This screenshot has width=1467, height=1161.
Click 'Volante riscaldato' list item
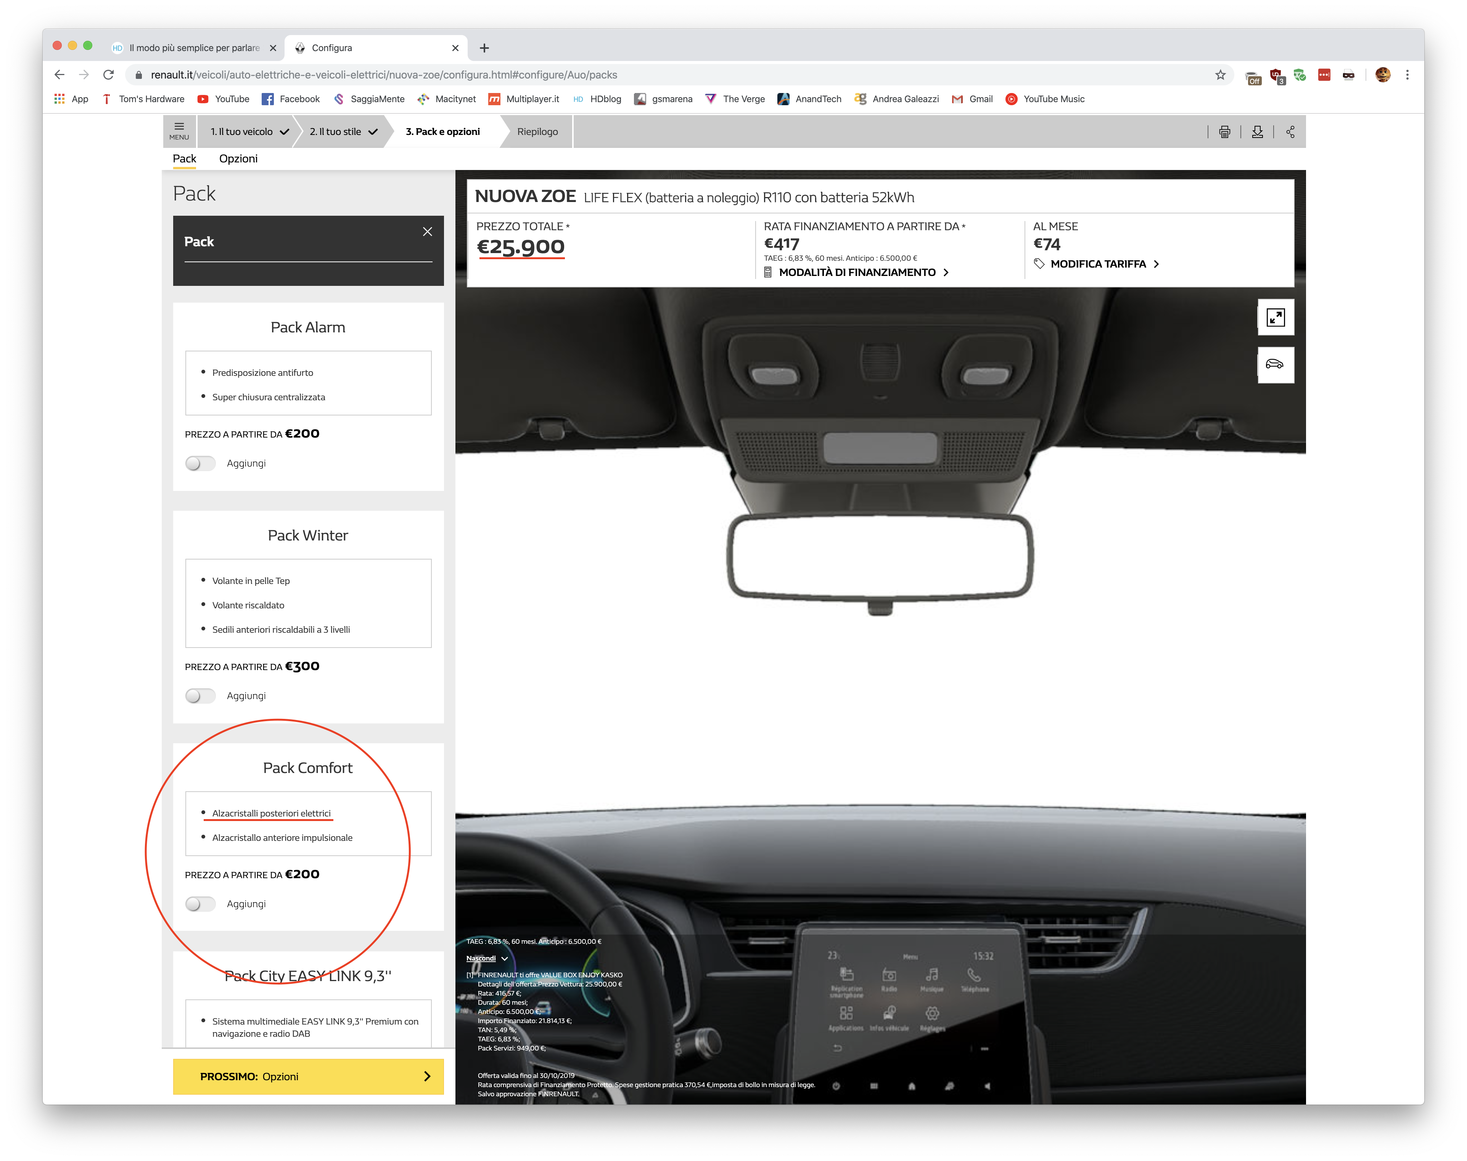[248, 606]
